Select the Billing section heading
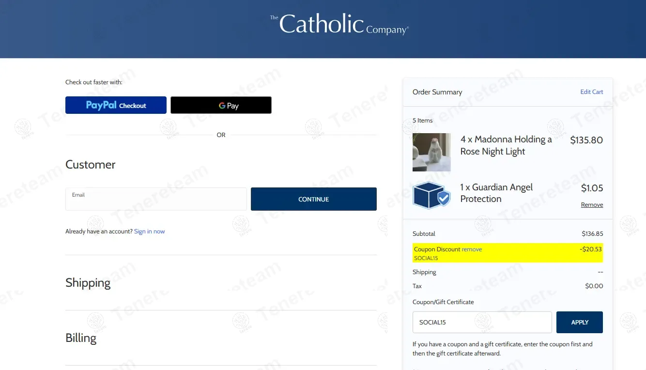 81,338
